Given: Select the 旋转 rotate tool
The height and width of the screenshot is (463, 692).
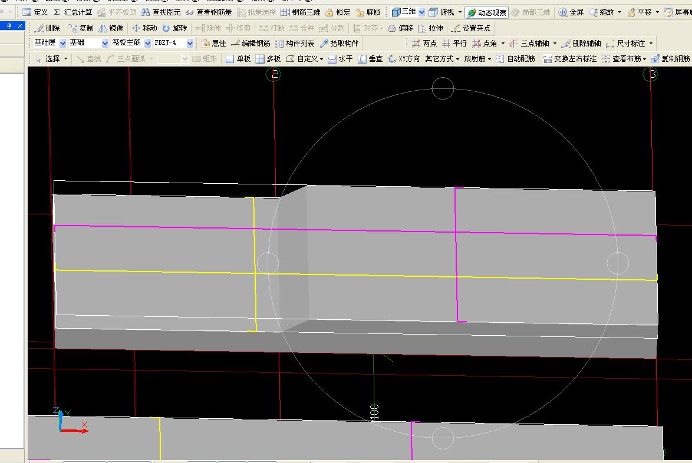Looking at the screenshot, I should [174, 28].
